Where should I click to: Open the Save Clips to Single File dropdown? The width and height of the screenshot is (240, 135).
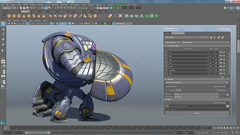[196, 82]
